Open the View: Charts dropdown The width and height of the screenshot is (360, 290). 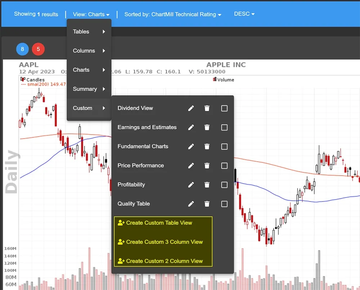click(91, 14)
